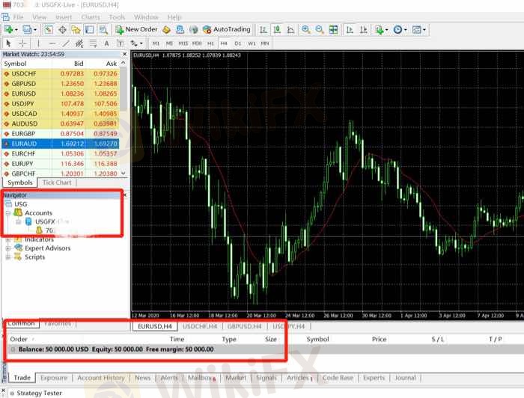Select USDCHF in Market Watch
The image size is (524, 398).
pos(61,74)
